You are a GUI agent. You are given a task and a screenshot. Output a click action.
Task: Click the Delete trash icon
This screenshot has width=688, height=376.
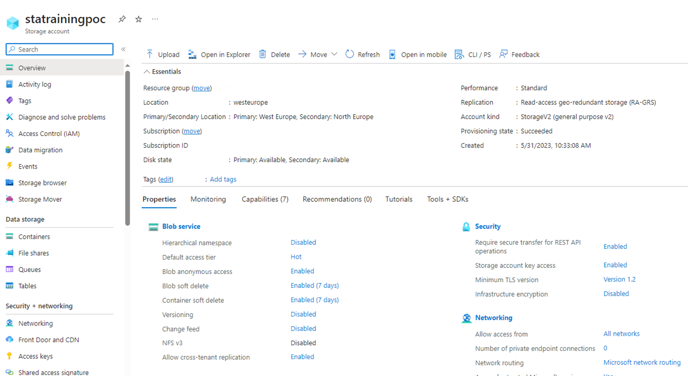(x=263, y=55)
